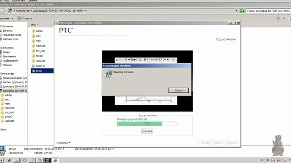The height and width of the screenshot is (163, 291).
Task: Open the mathcad subfolder in navigation tree
Action: [10, 108]
